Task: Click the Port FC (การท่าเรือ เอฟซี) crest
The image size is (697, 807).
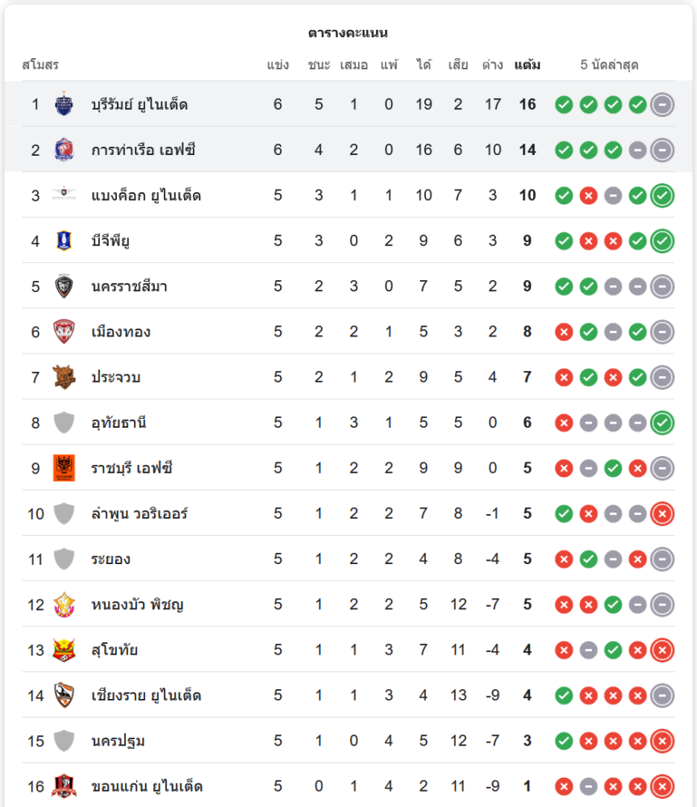Action: point(64,150)
